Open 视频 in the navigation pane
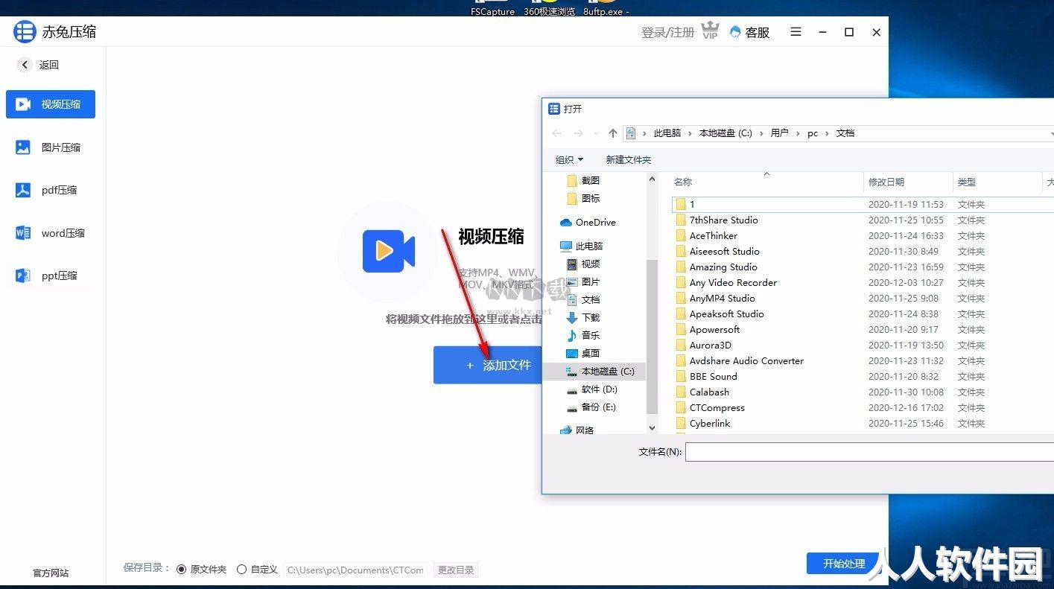Viewport: 1054px width, 589px height. (583, 264)
